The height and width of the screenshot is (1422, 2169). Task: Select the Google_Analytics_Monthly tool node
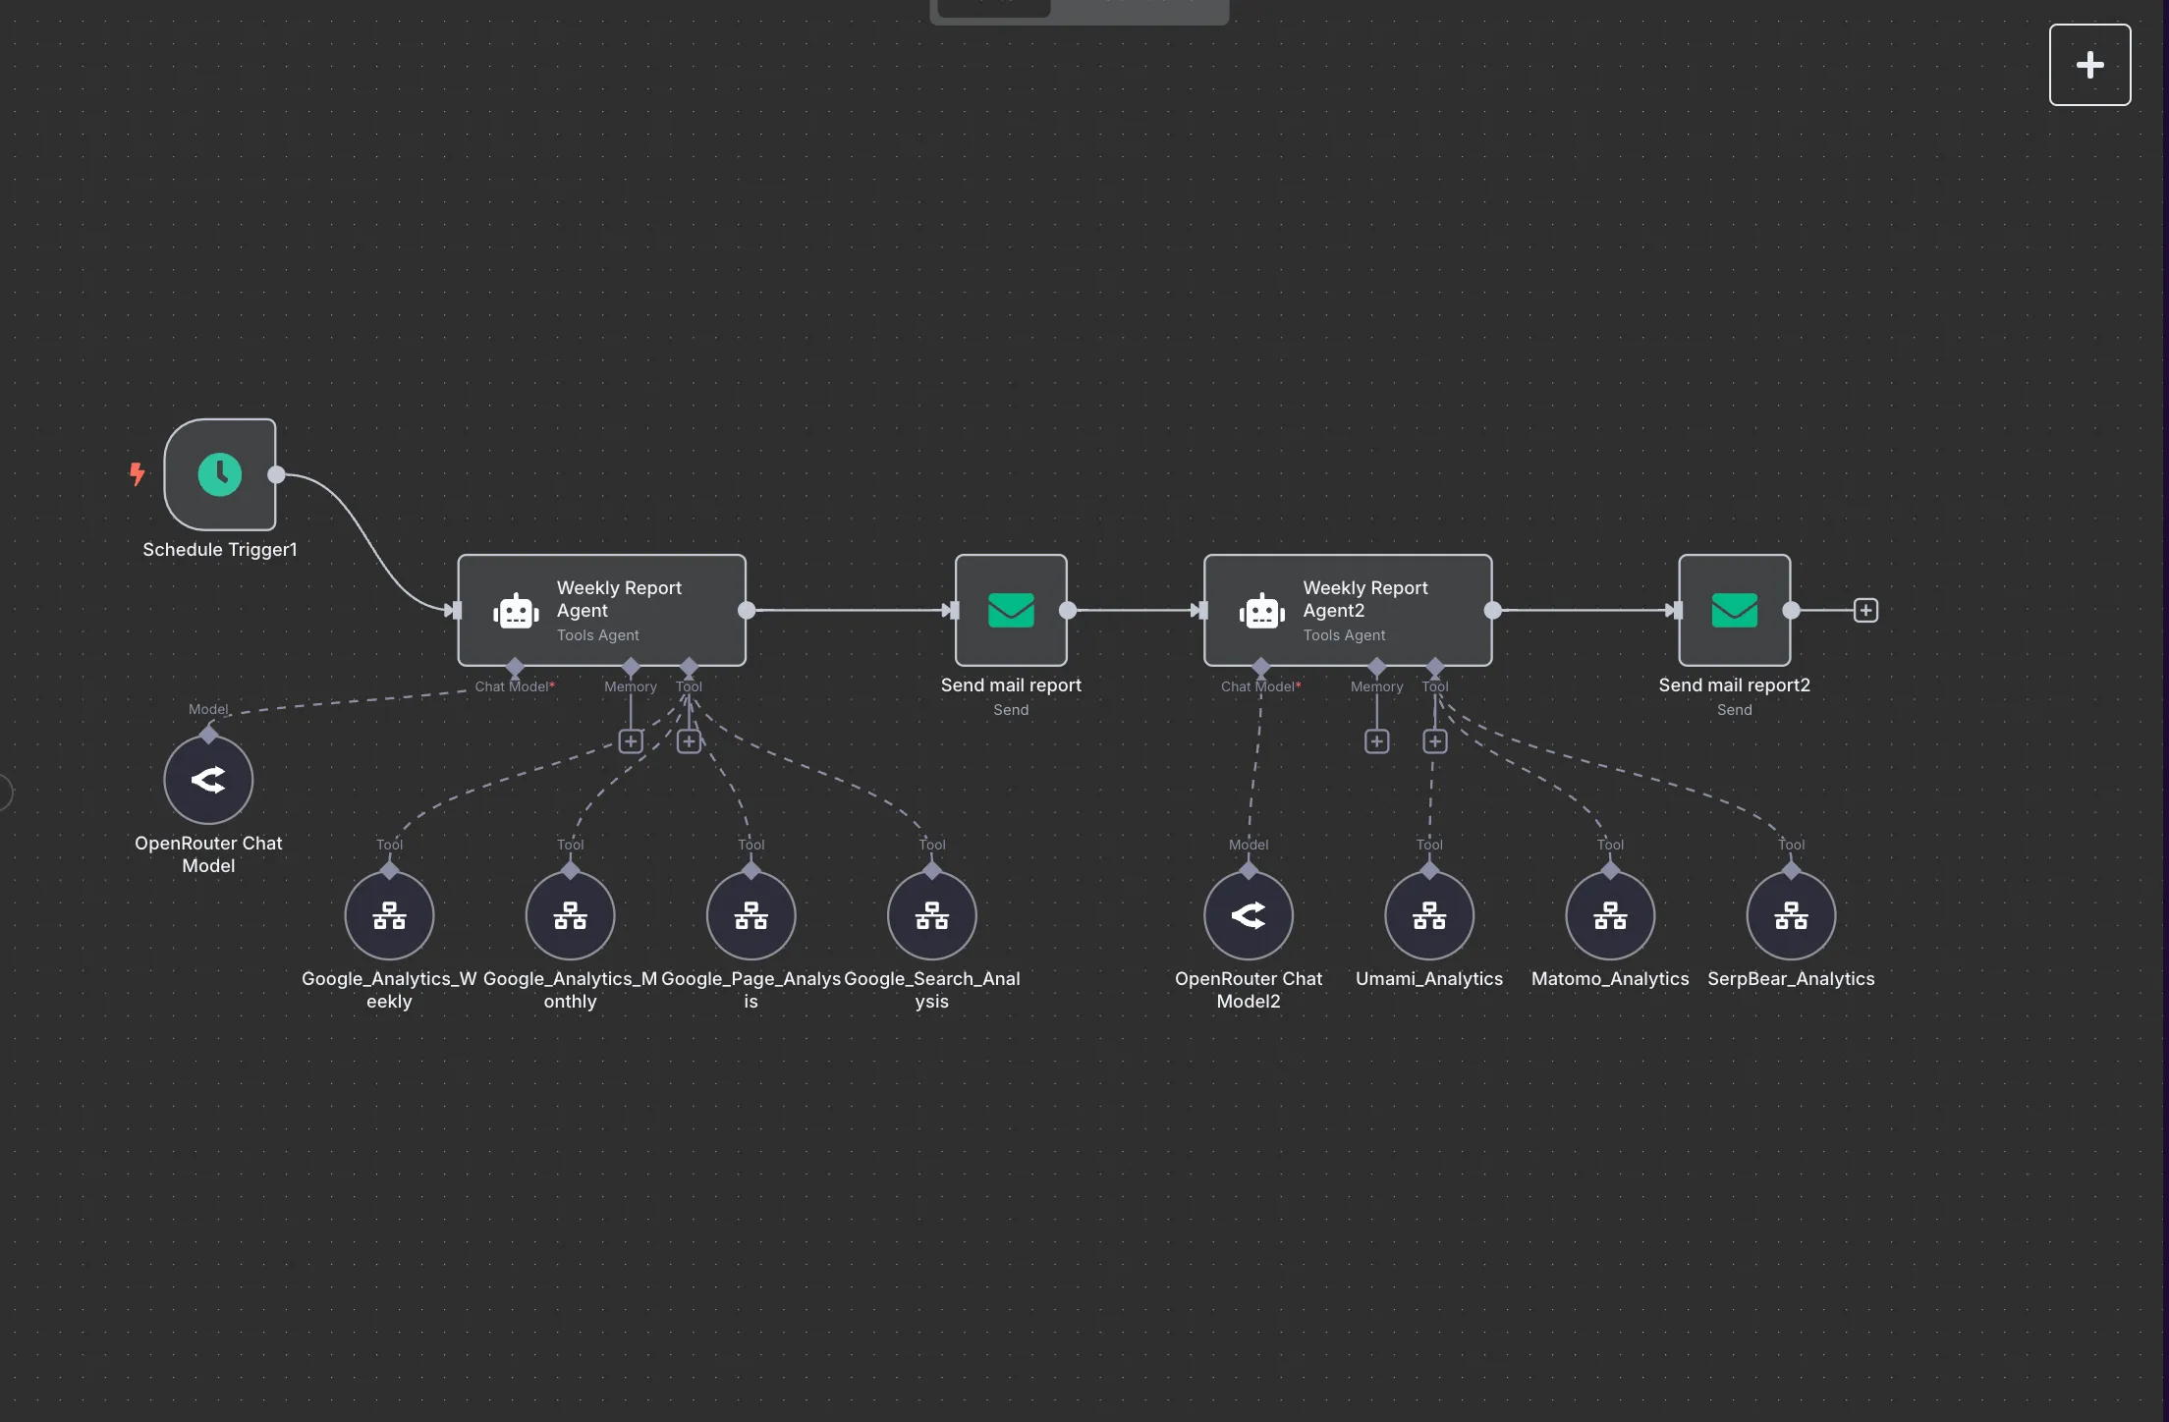click(x=570, y=915)
